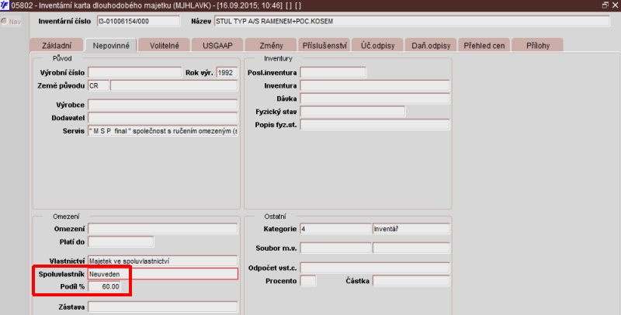Switch to the Přílohy tab
Screen dimensions: 621x315
pos(537,46)
